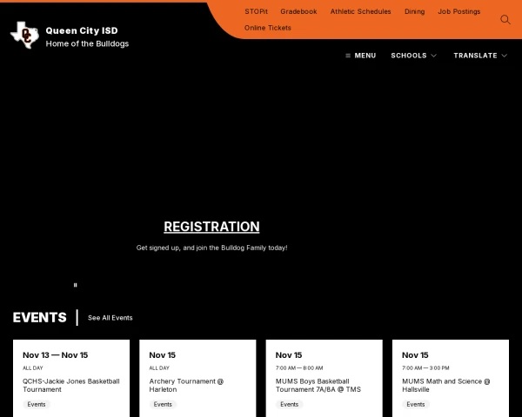Click '7:00 AM — 3:00 PM' time text
The height and width of the screenshot is (417, 522).
point(425,368)
